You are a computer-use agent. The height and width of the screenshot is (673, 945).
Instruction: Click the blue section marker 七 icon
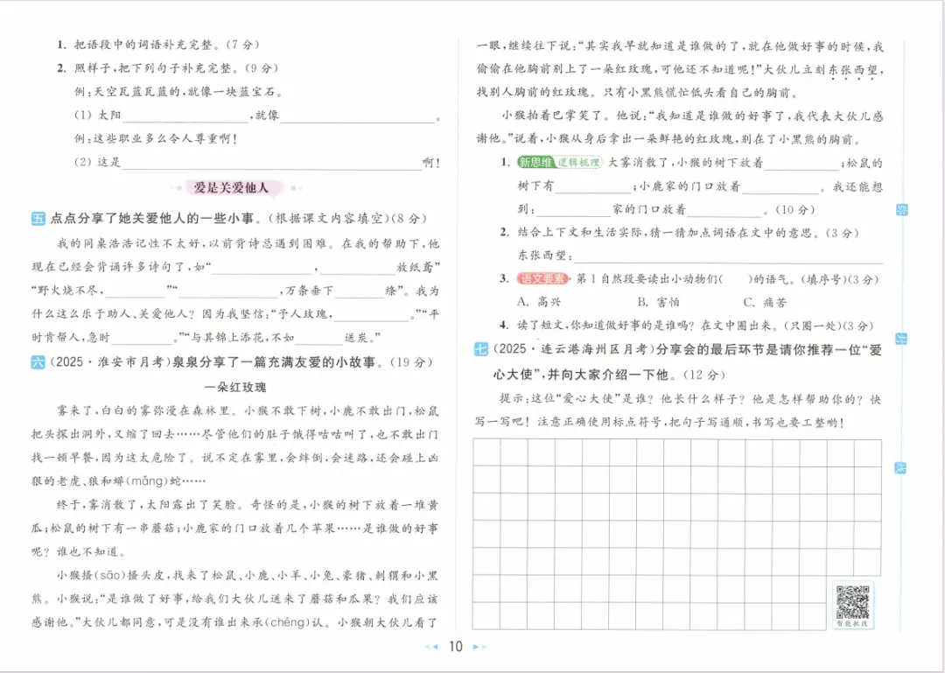pos(480,347)
